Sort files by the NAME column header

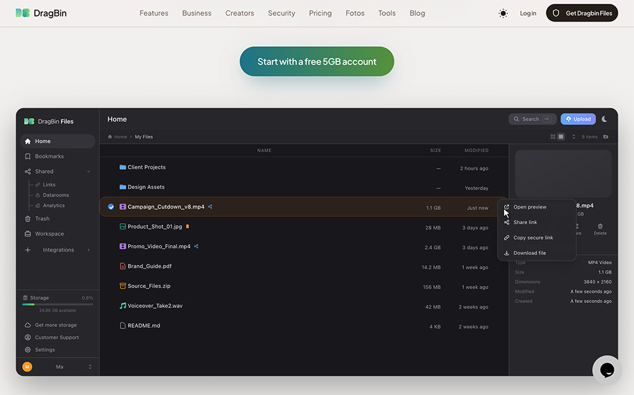[x=264, y=150]
